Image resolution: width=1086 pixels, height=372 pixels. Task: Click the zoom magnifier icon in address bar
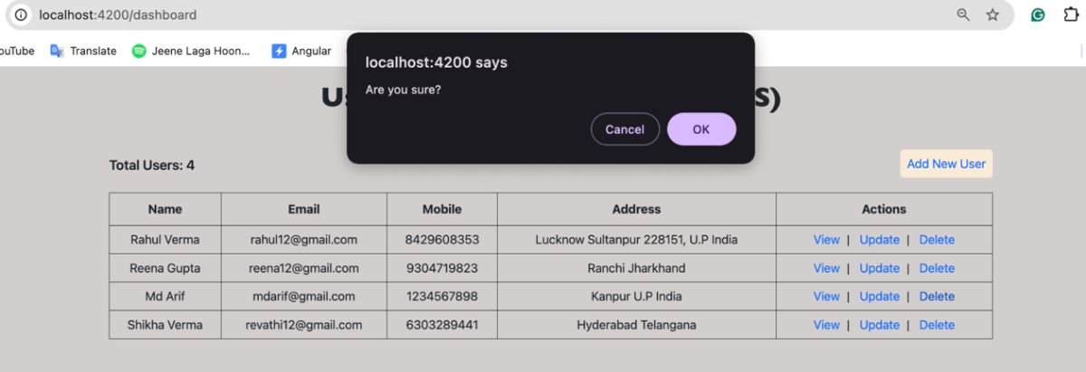click(x=964, y=14)
